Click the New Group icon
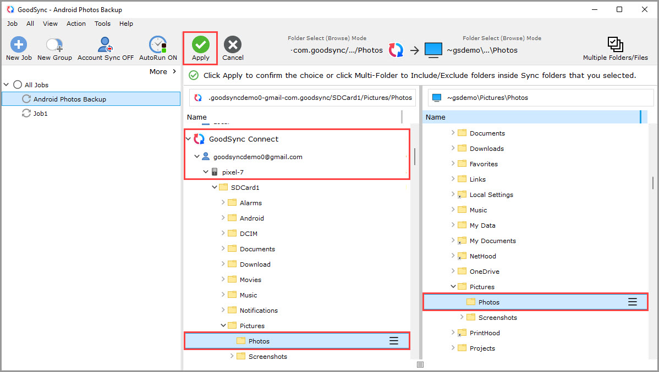 (54, 44)
